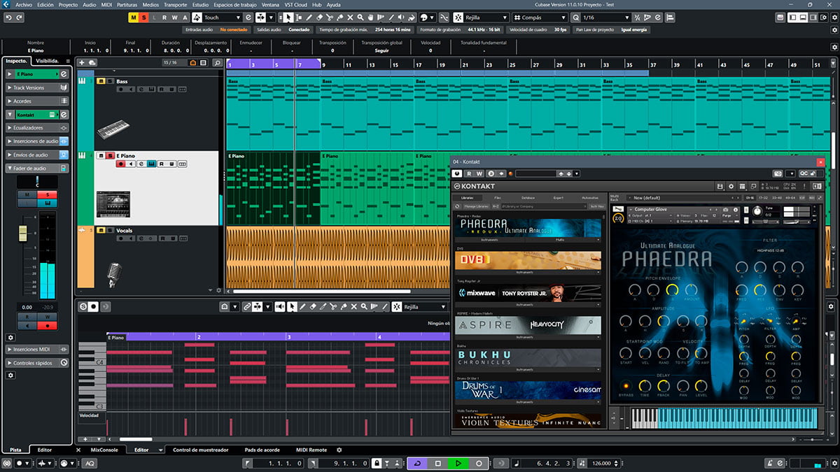
Task: Open the Archivo menu
Action: pos(24,5)
